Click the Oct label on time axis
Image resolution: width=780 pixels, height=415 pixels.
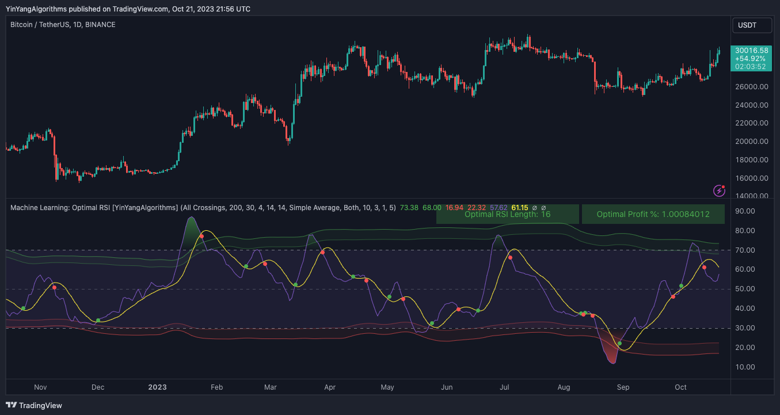pos(681,387)
